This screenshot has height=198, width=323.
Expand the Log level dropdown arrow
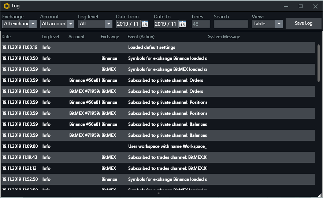(108, 24)
